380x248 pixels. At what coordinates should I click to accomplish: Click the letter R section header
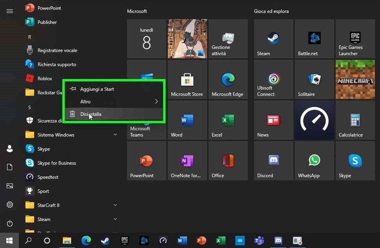29,37
